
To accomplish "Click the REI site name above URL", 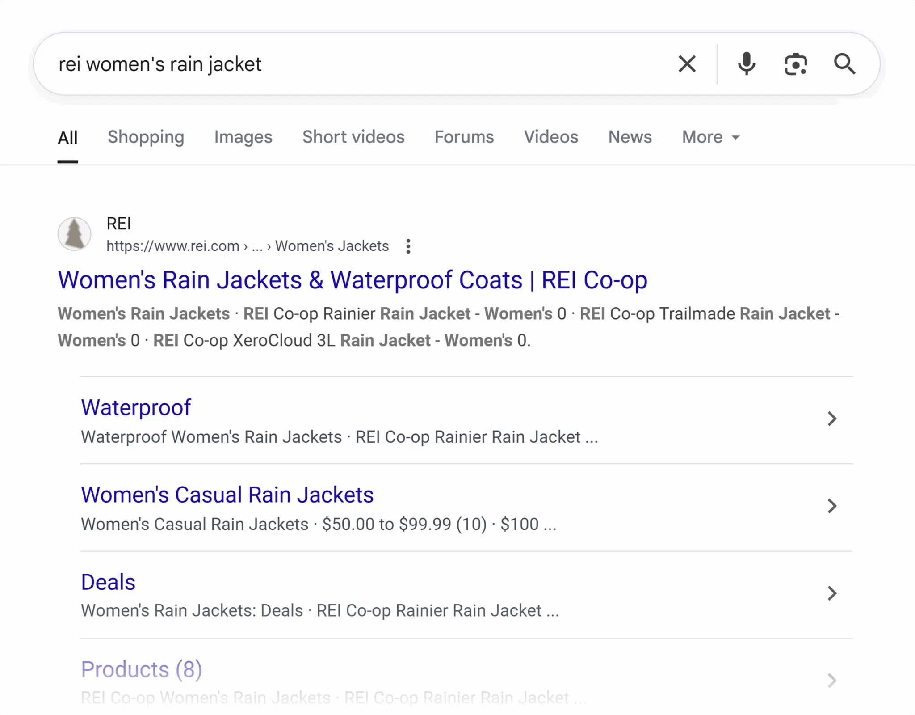I will tap(119, 224).
